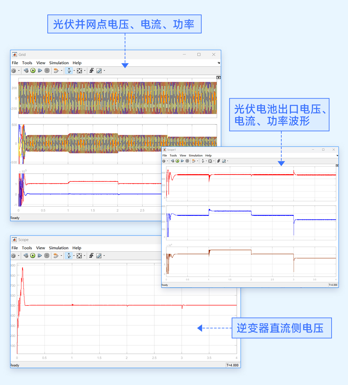348x385 pixels.
Task: Click T=4.000 status in Scope1 window
Action: coord(333,285)
